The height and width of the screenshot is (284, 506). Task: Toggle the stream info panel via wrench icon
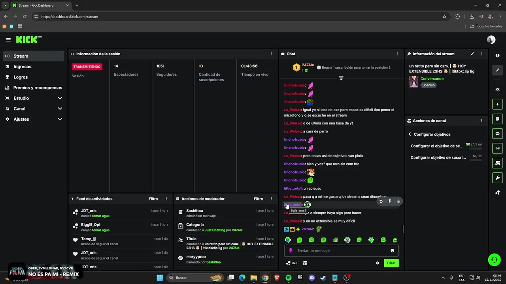pyautogui.click(x=497, y=177)
